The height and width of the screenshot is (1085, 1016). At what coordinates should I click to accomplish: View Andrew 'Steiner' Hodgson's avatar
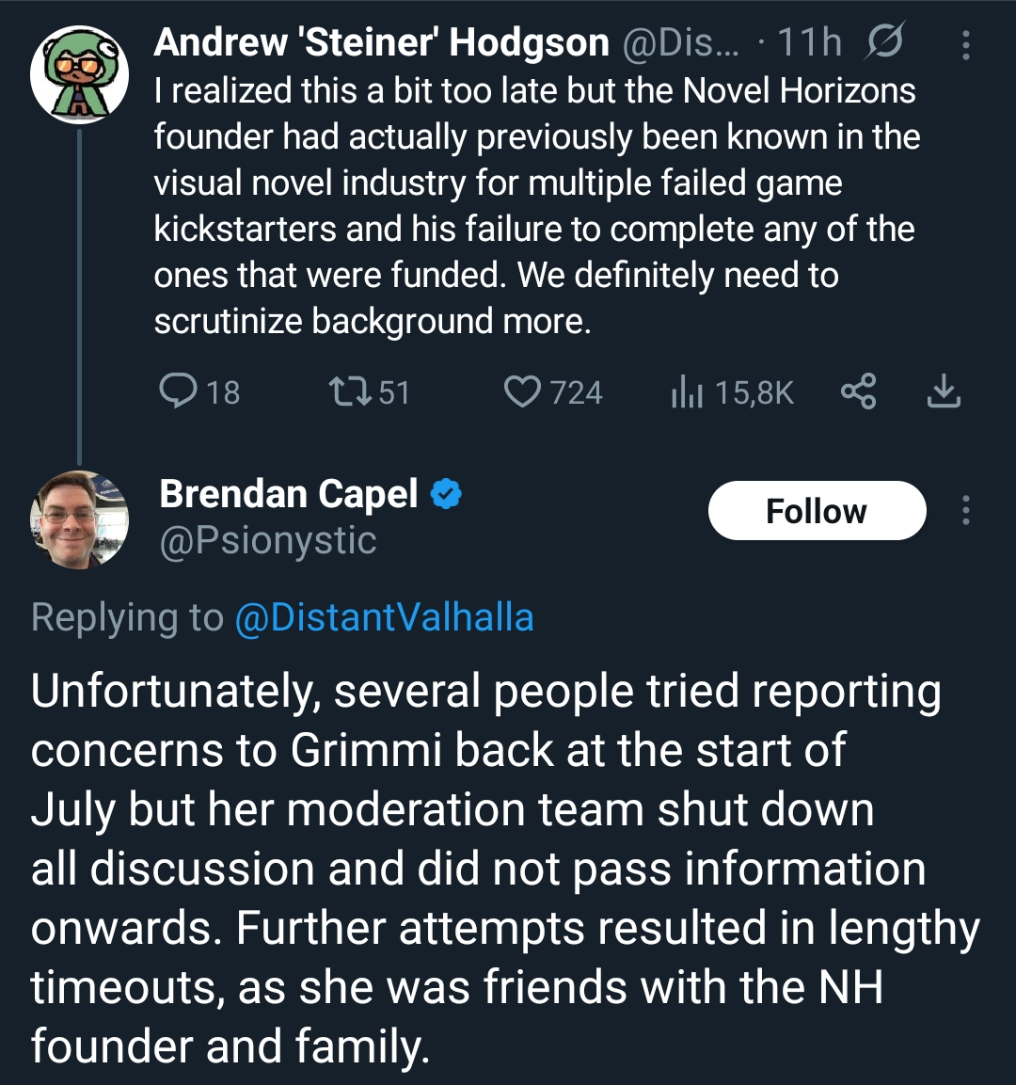(x=80, y=74)
